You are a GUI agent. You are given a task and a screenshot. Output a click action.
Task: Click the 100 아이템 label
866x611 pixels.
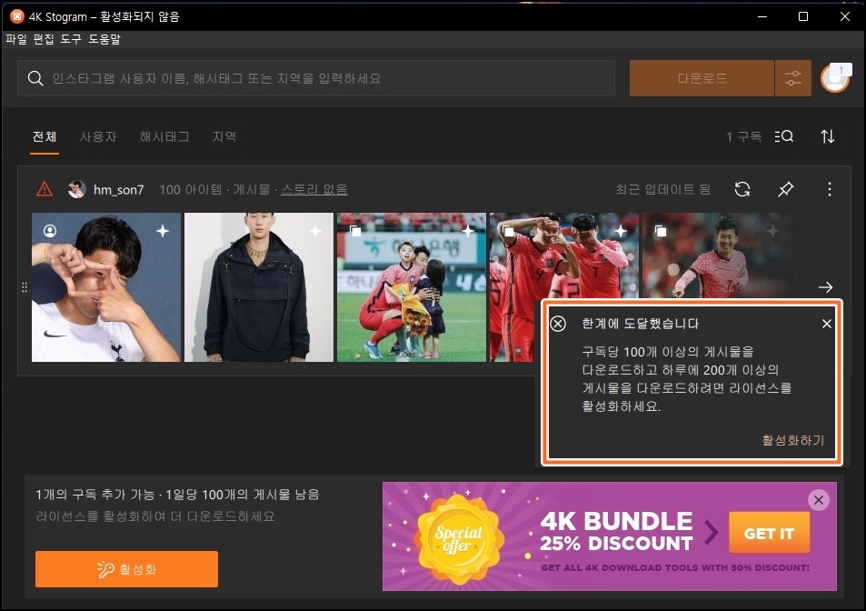pyautogui.click(x=191, y=189)
